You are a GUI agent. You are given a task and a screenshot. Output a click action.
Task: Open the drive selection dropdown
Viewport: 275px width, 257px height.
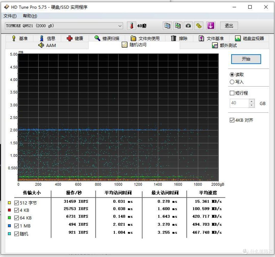[x=120, y=26]
